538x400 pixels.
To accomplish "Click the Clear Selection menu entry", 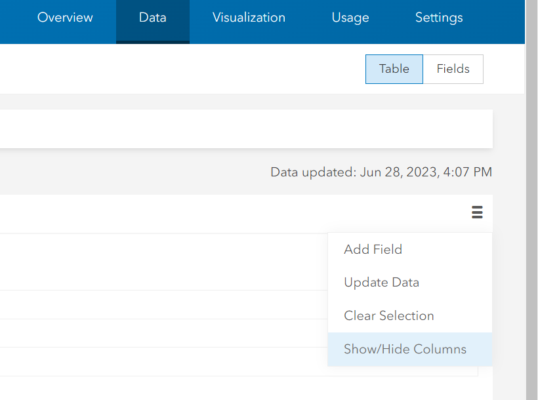I will point(388,315).
